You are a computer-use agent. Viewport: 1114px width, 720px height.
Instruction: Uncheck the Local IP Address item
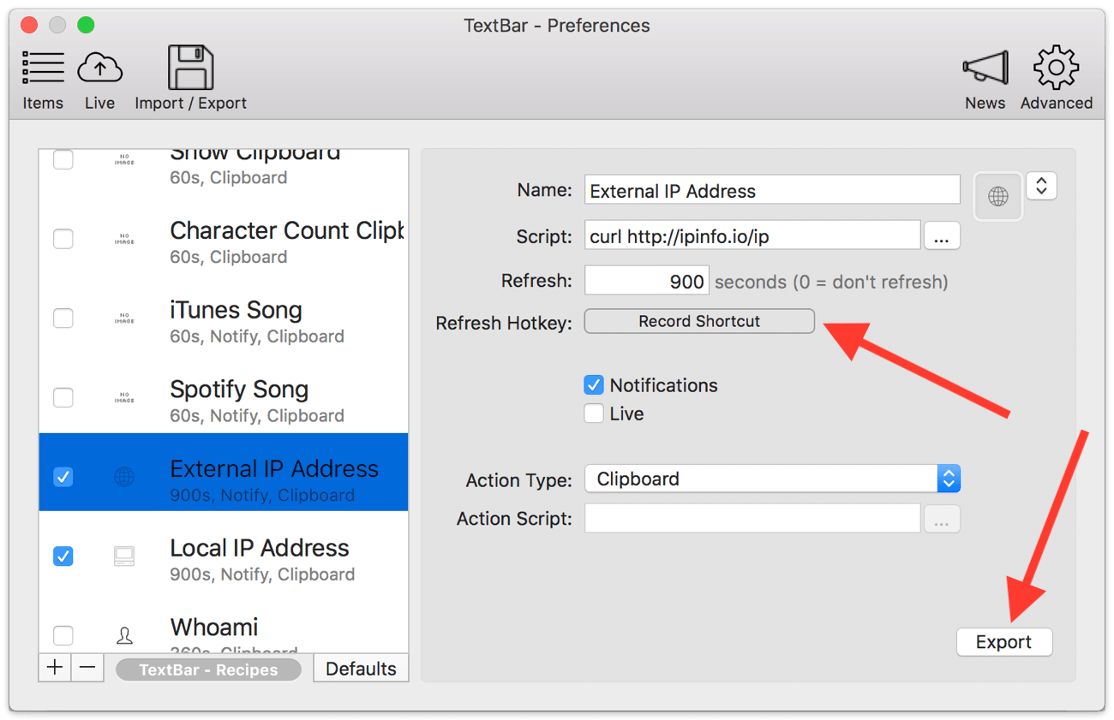pyautogui.click(x=63, y=556)
